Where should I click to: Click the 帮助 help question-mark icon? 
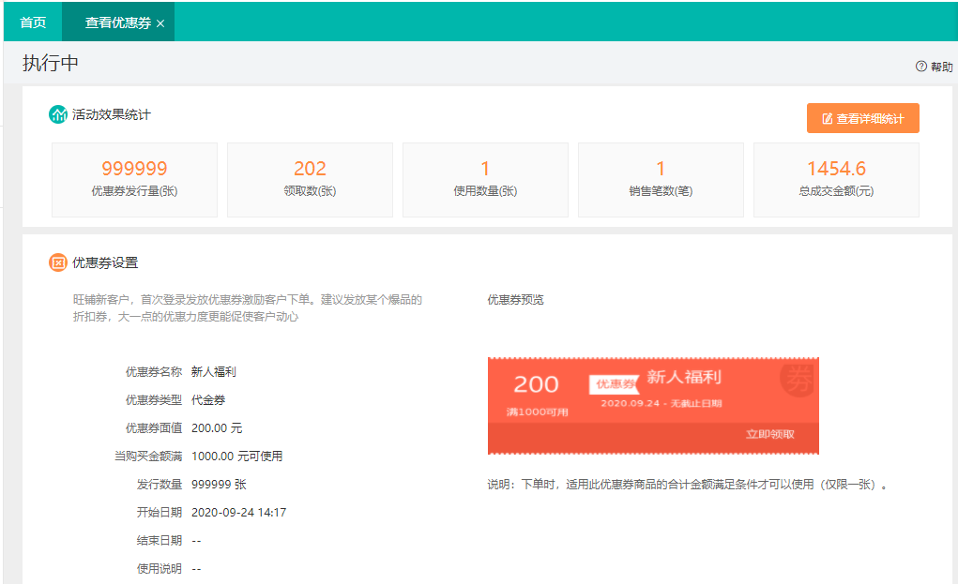920,66
